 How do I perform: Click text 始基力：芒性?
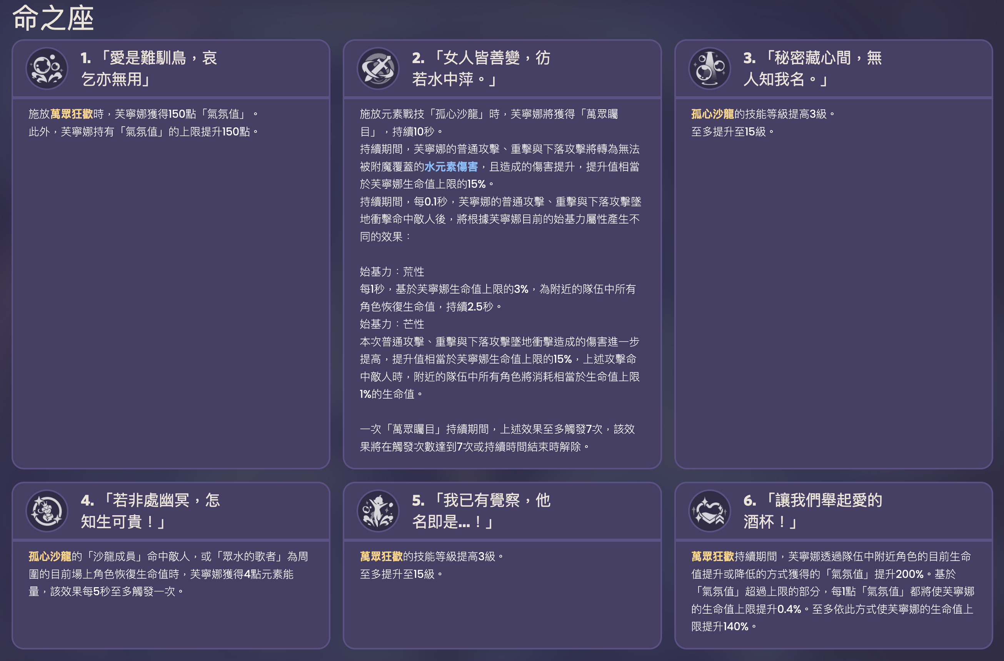click(x=392, y=324)
